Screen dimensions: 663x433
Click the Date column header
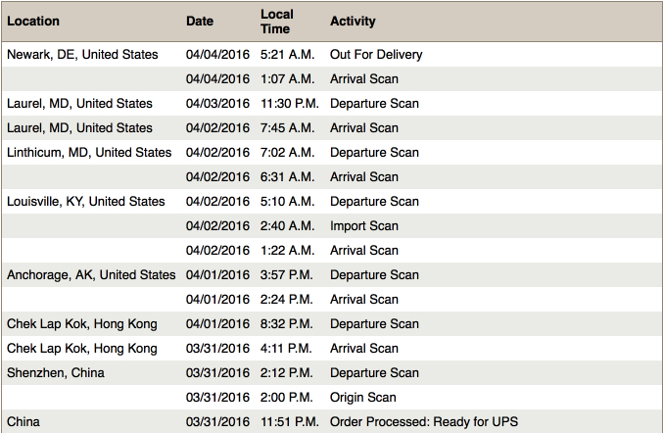[x=200, y=22]
